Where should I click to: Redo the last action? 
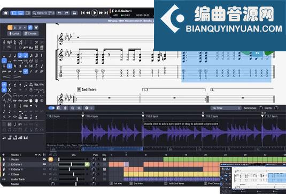pyautogui.click(x=67, y=13)
